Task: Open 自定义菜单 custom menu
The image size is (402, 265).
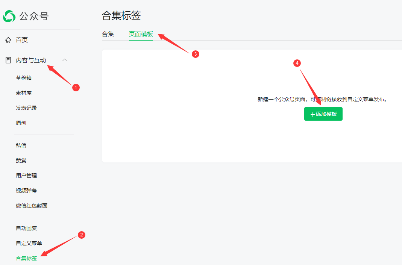Action: click(29, 243)
